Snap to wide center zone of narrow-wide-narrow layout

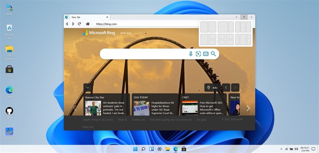click(x=243, y=39)
